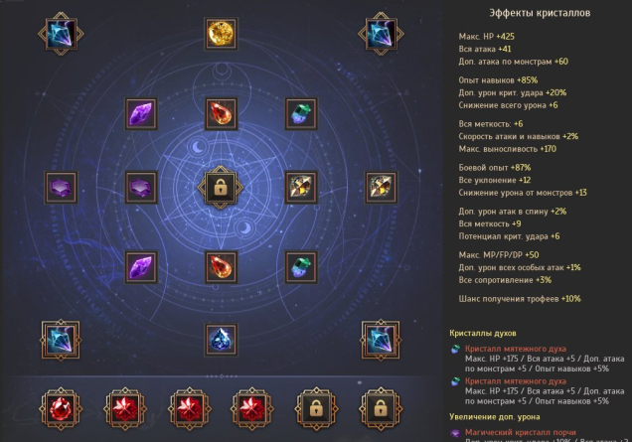This screenshot has width=632, height=442.
Task: Select the golden crystal at the top center
Action: (x=221, y=34)
